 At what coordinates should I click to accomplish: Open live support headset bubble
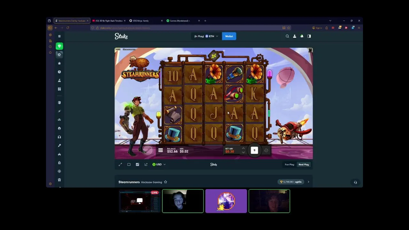point(355,182)
